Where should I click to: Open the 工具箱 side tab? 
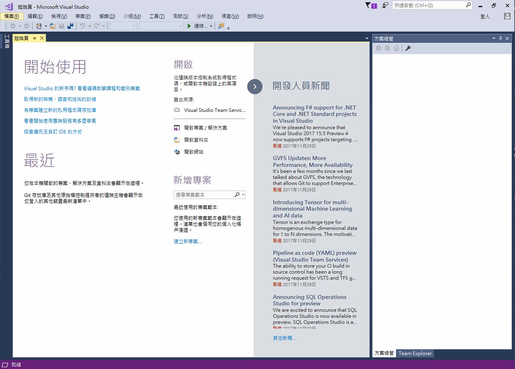[7, 42]
